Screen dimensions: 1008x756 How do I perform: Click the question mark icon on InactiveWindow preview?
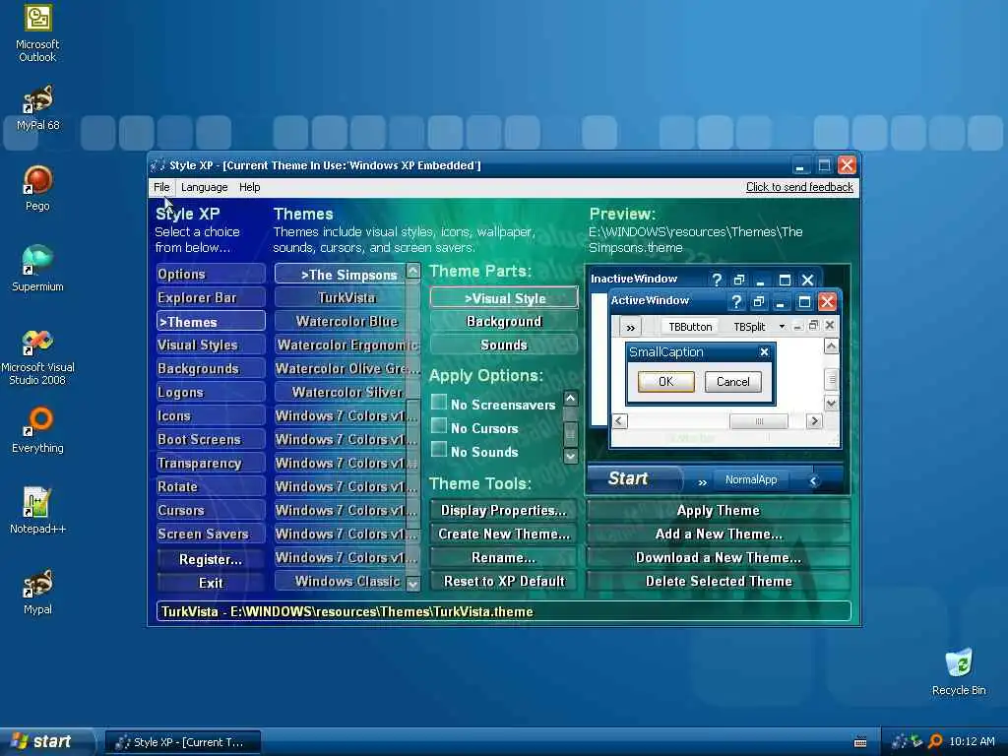[x=717, y=279]
